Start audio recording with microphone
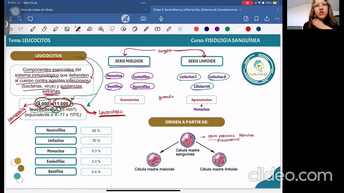 tap(161, 18)
